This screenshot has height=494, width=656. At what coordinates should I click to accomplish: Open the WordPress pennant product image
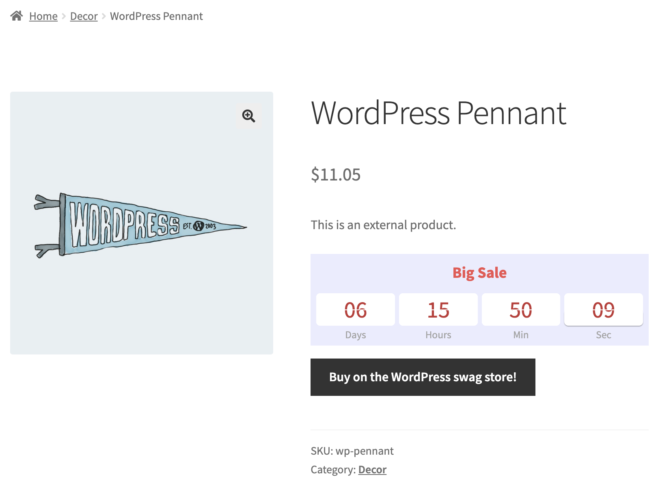pos(142,223)
